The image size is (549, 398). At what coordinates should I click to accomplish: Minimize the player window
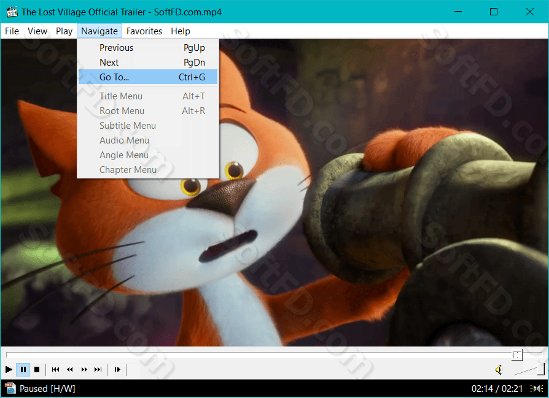(458, 12)
